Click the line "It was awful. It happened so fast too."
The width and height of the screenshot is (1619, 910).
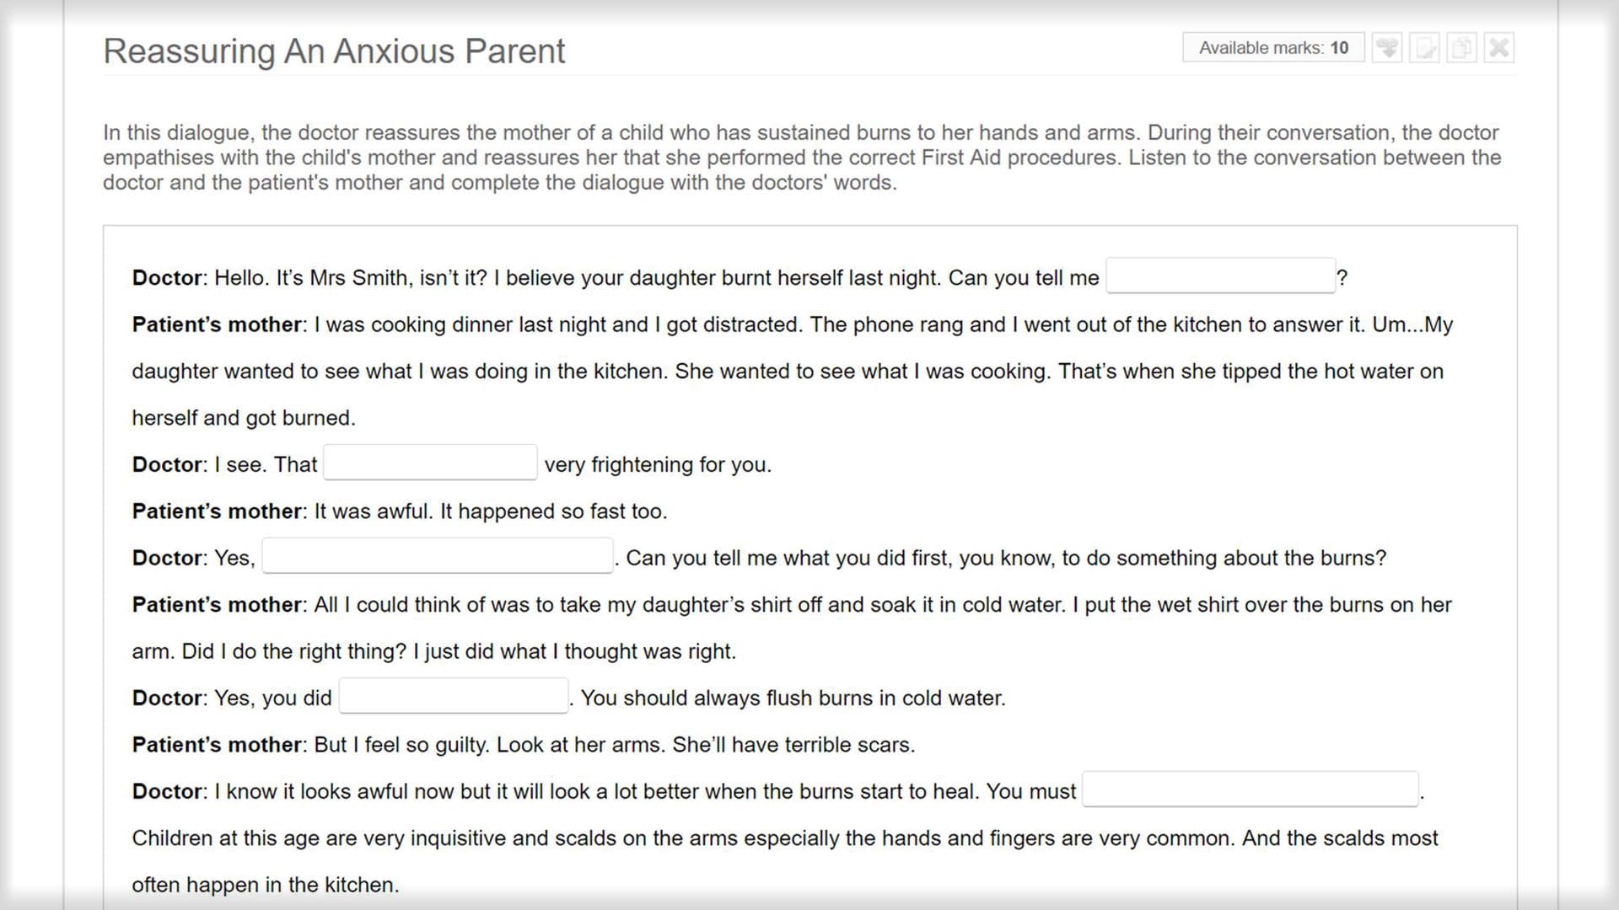tap(490, 511)
